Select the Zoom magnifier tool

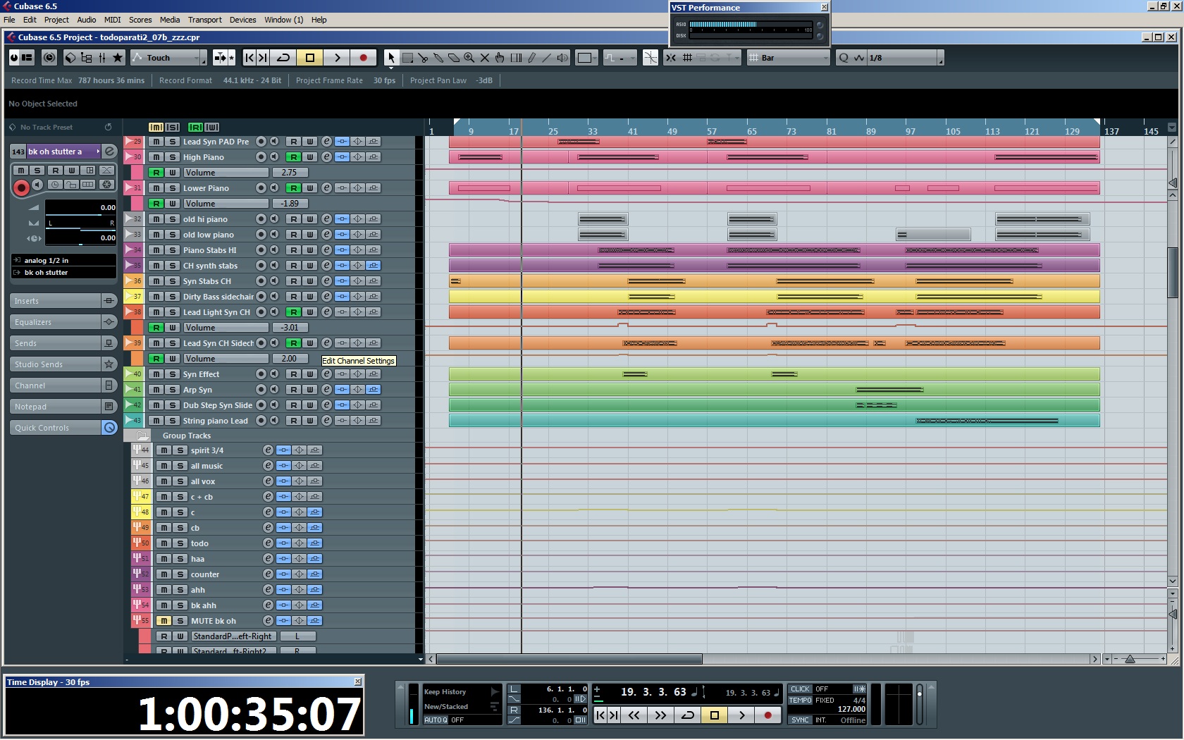pos(469,58)
